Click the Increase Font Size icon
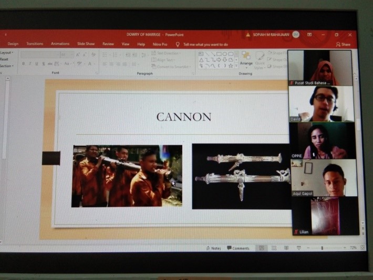 (x=78, y=55)
